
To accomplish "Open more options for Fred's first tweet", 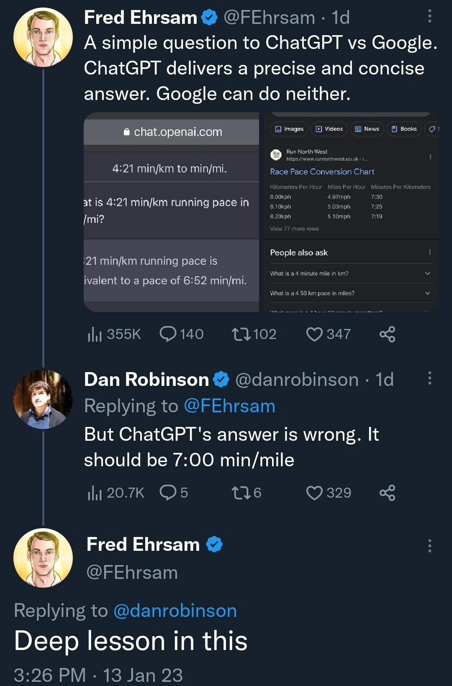I will tap(429, 17).
